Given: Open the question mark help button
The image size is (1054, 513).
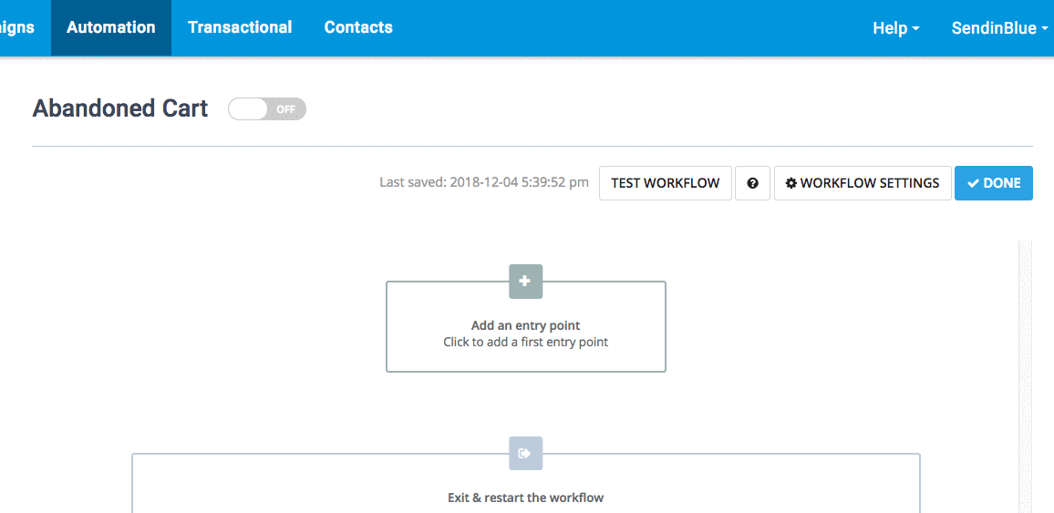Looking at the screenshot, I should click(x=752, y=183).
